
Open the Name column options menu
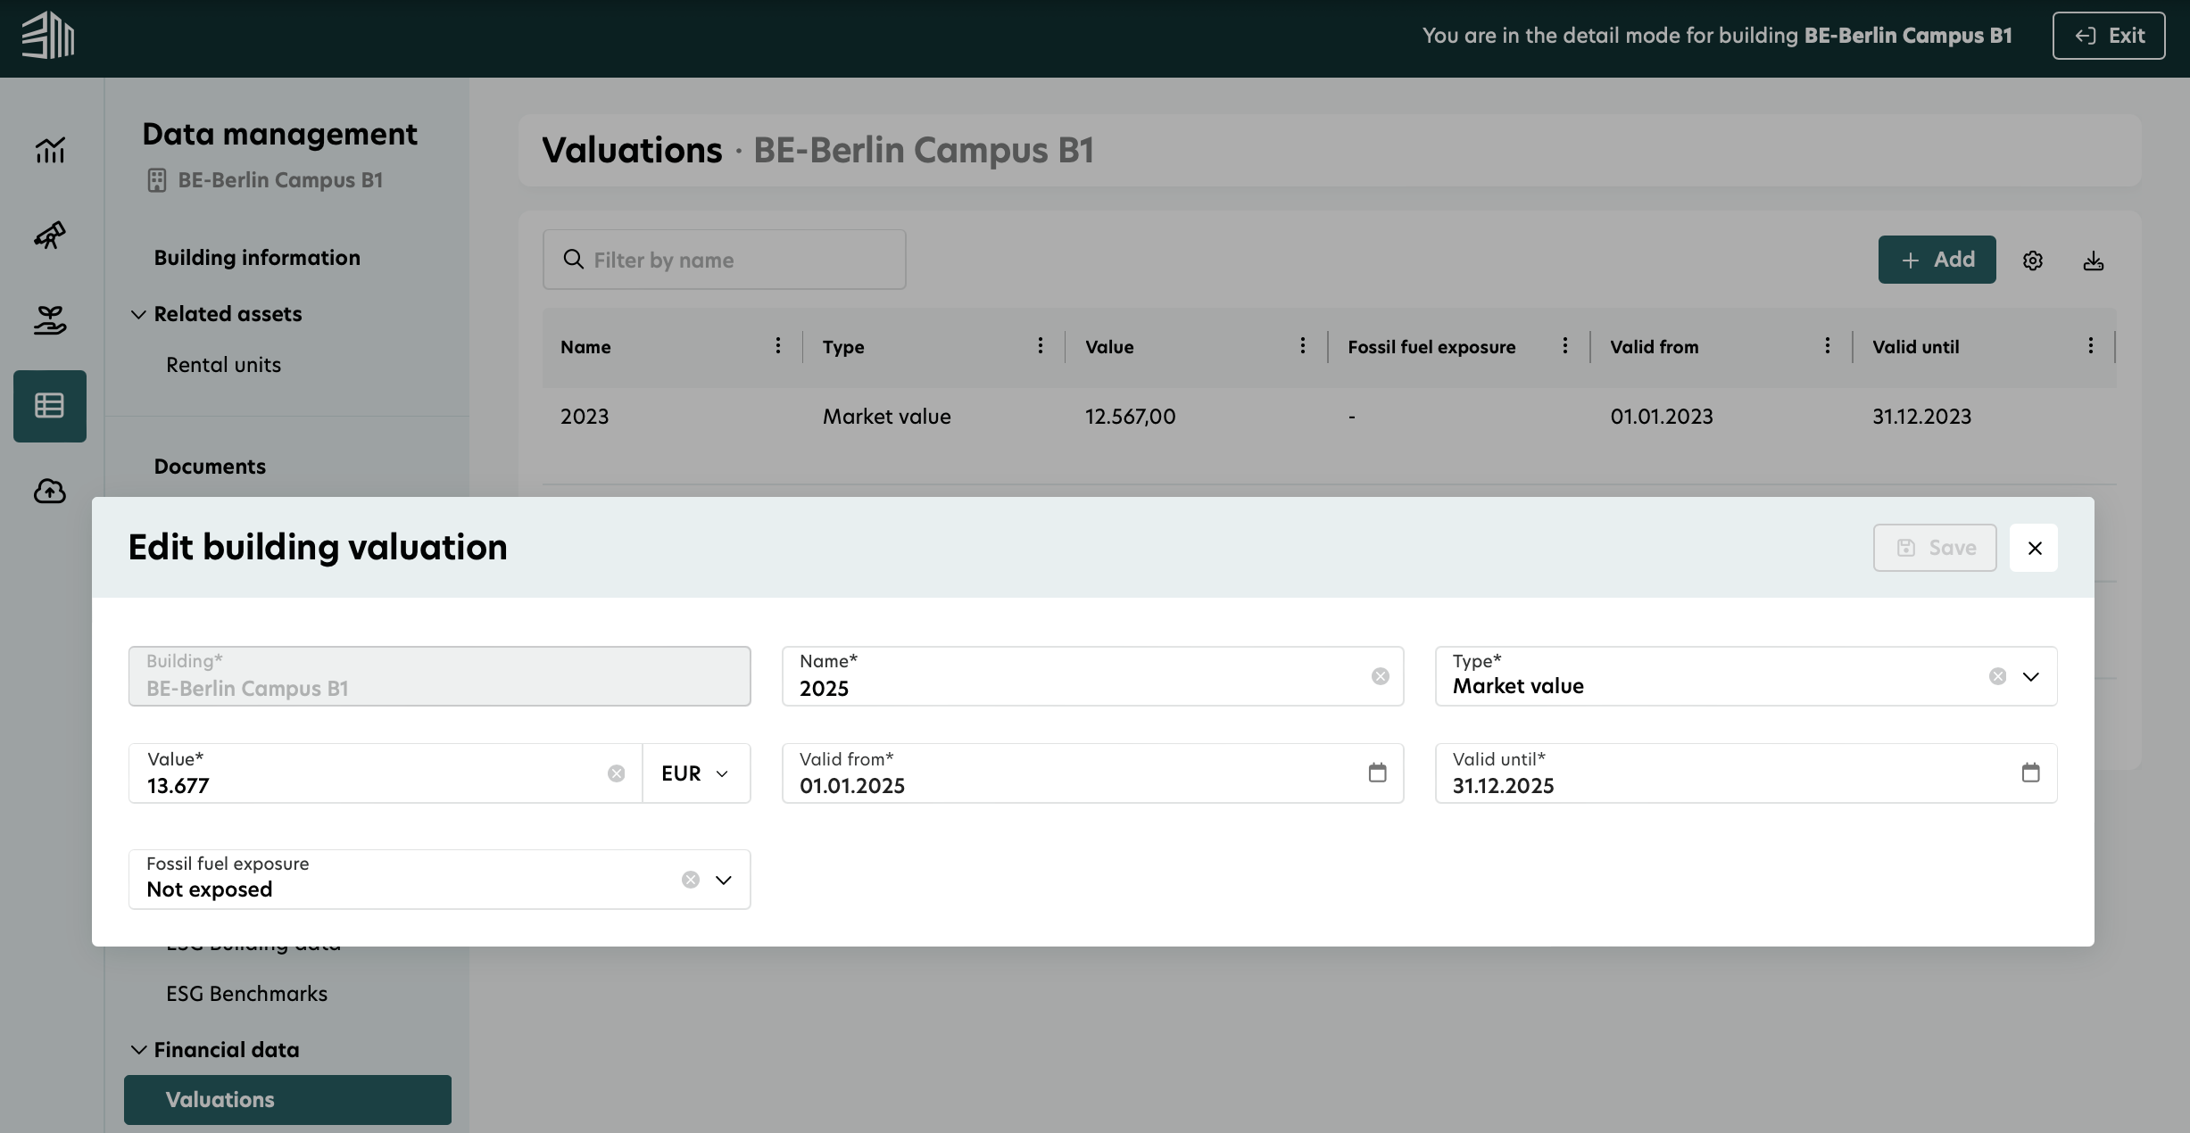[777, 346]
